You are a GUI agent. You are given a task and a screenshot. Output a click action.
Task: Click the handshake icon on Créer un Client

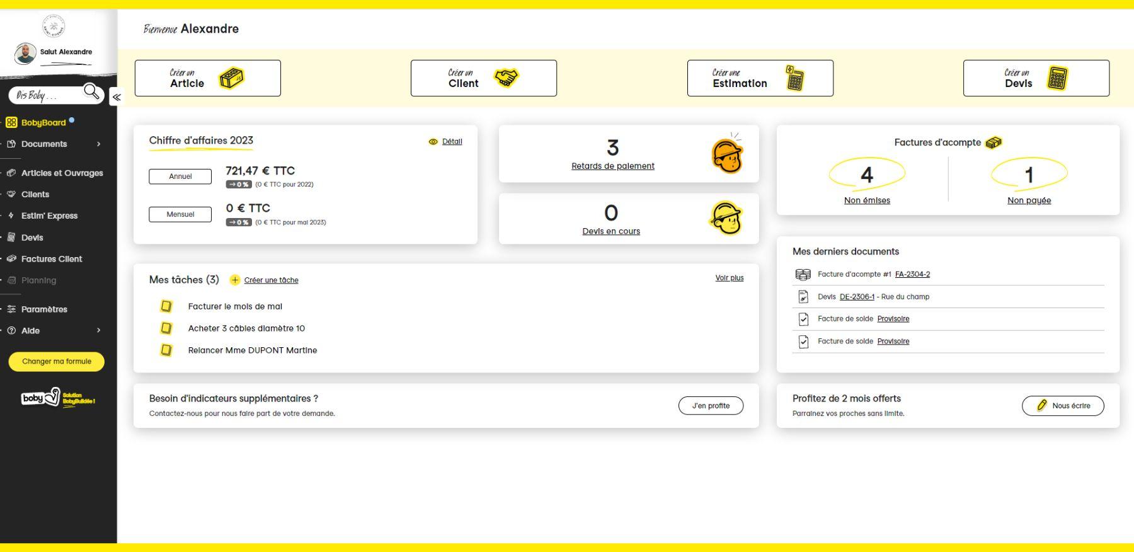pyautogui.click(x=506, y=78)
